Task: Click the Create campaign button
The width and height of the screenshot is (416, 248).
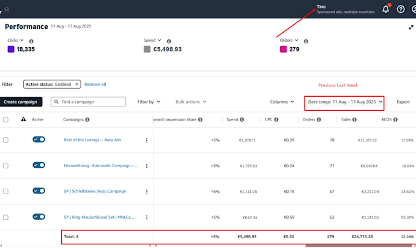Action: tap(20, 102)
